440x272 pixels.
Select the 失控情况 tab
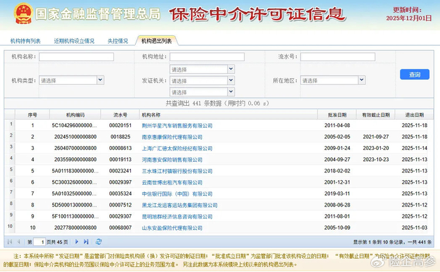click(118, 41)
